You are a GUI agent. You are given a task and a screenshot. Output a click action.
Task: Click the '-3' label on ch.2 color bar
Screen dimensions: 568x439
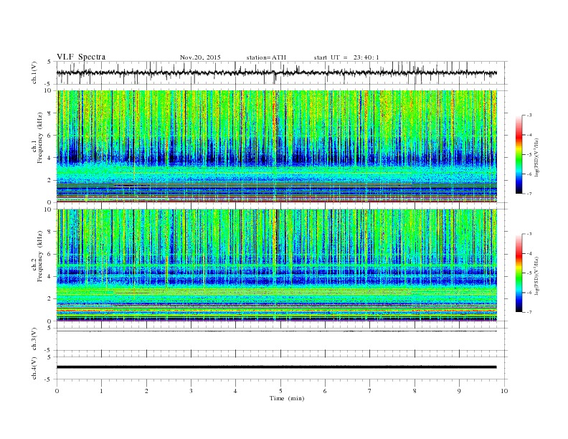click(529, 234)
